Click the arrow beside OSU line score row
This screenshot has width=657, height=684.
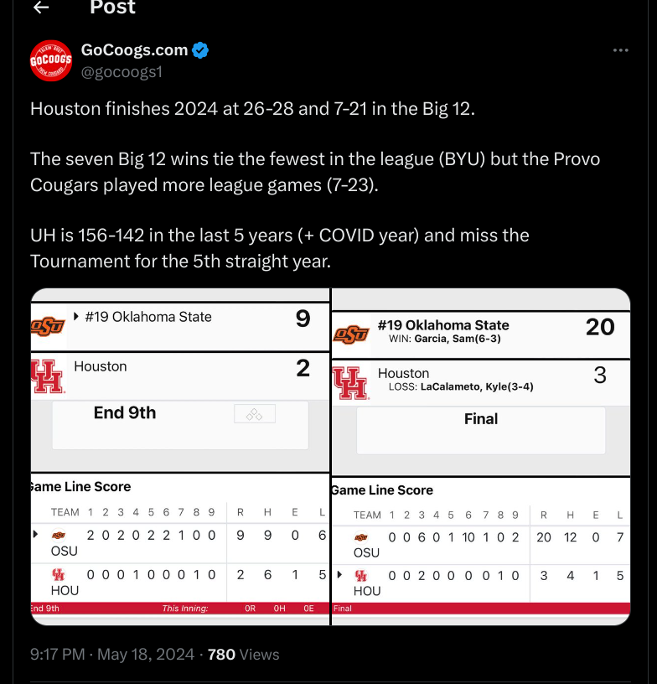click(36, 534)
